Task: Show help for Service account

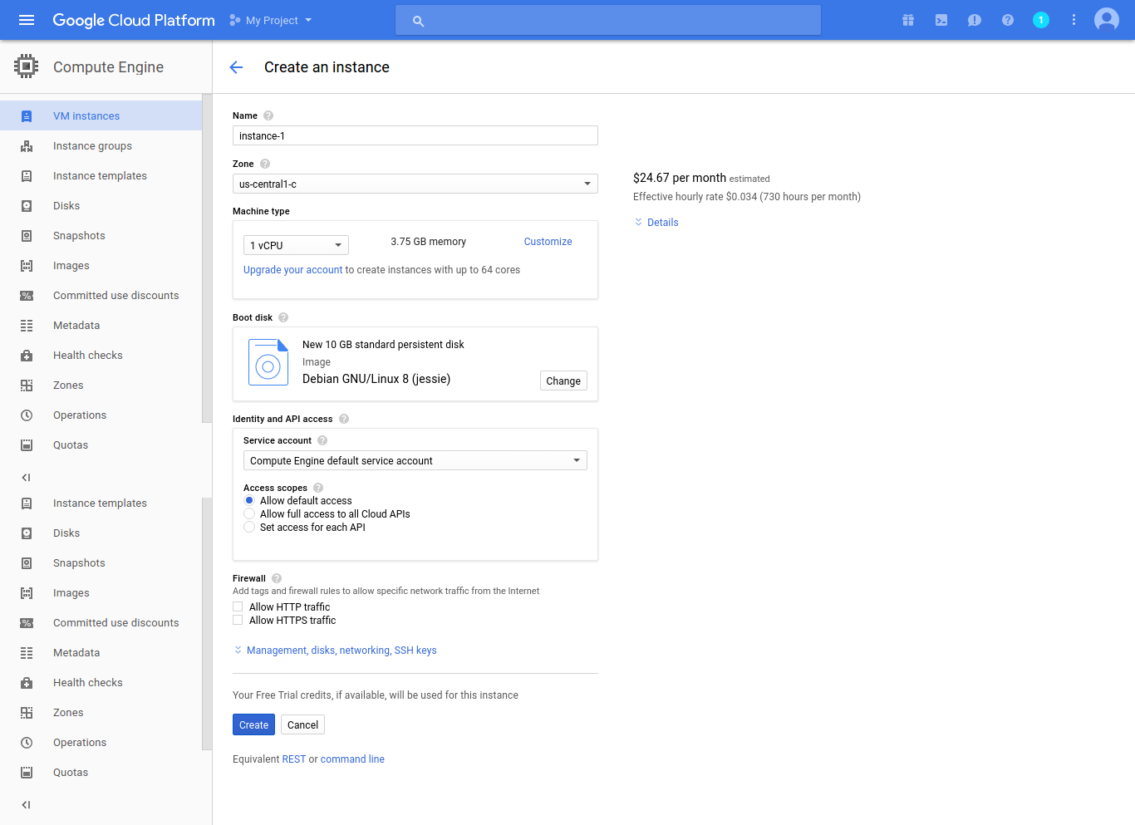Action: [322, 440]
